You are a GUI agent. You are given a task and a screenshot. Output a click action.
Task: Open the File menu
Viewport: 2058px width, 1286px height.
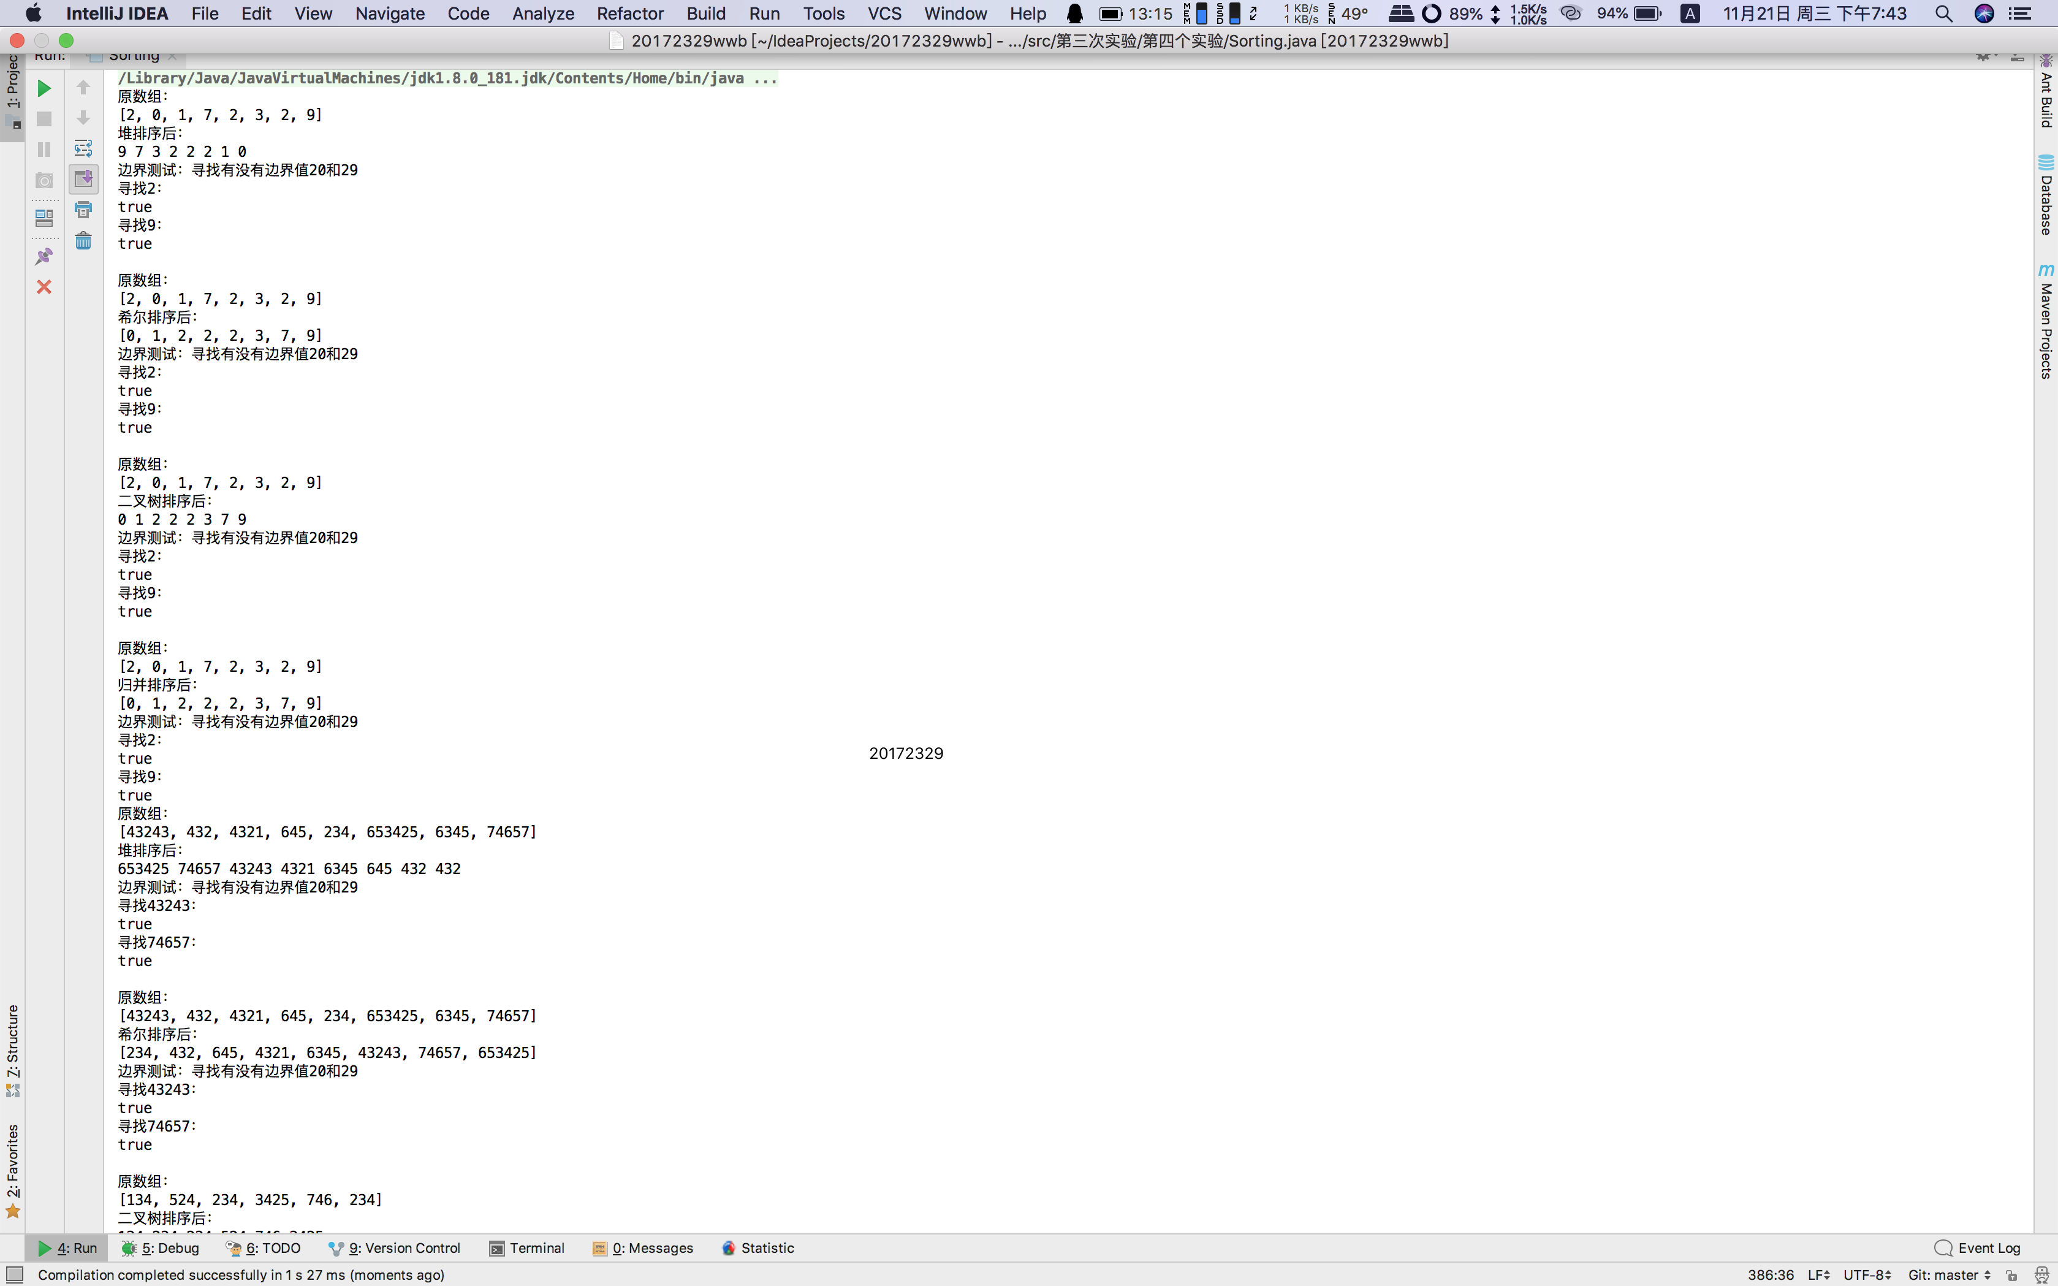pyautogui.click(x=205, y=13)
